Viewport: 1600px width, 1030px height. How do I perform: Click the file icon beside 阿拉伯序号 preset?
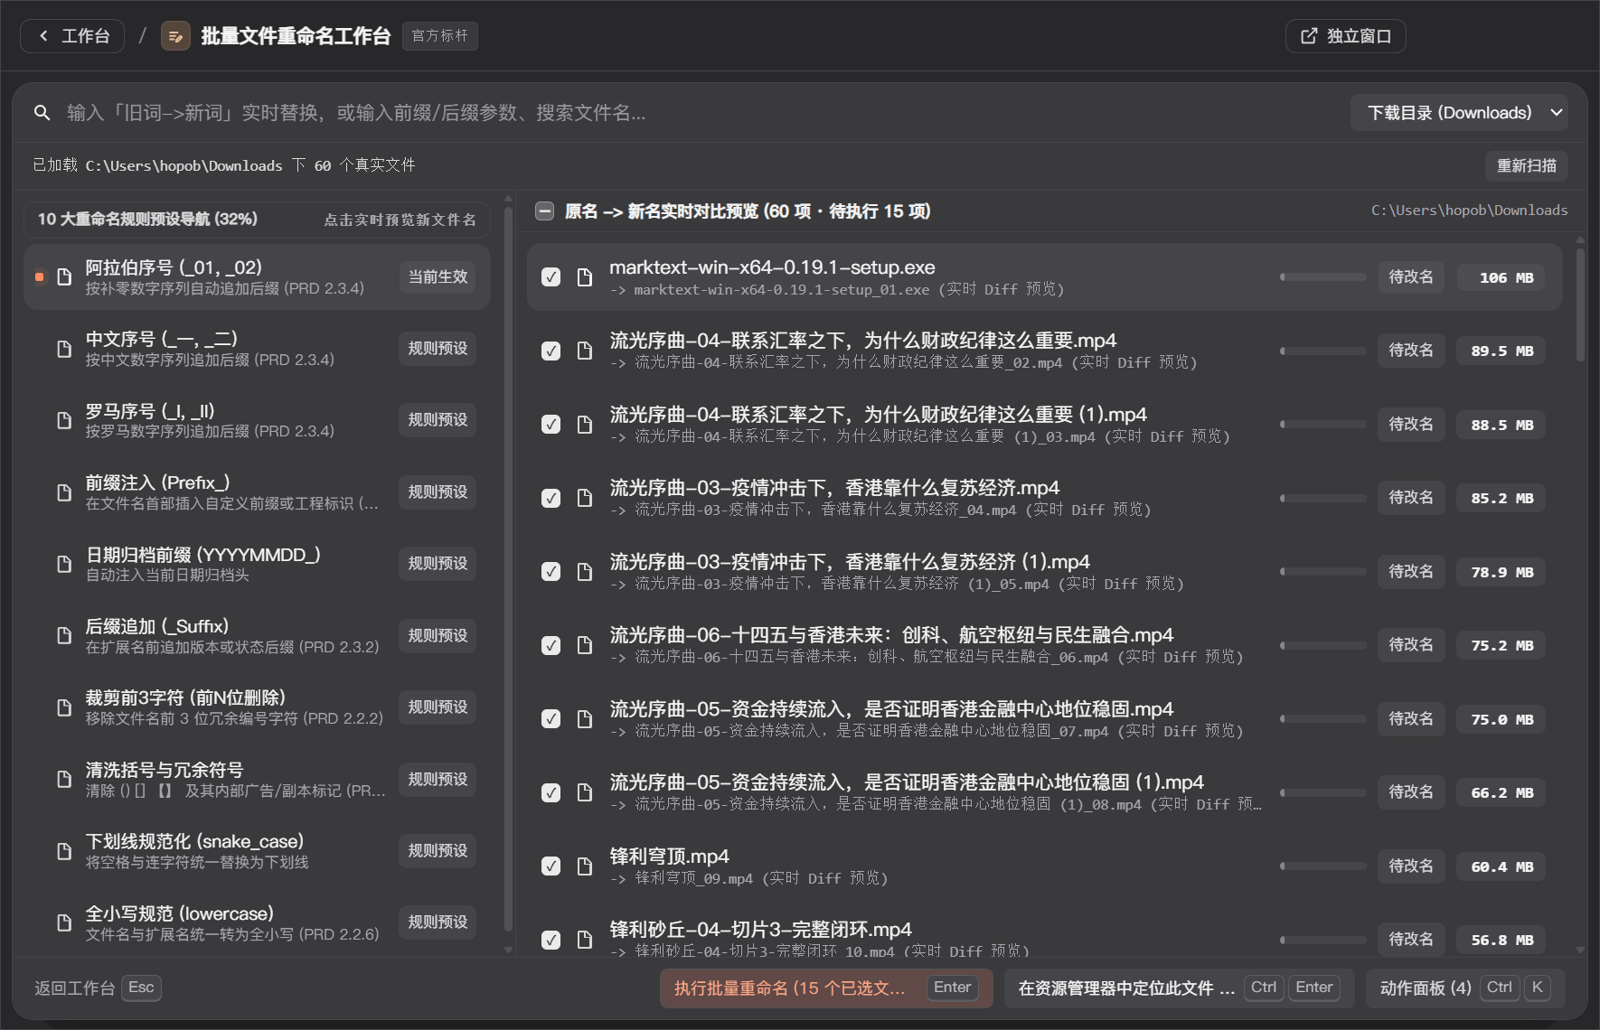click(64, 276)
